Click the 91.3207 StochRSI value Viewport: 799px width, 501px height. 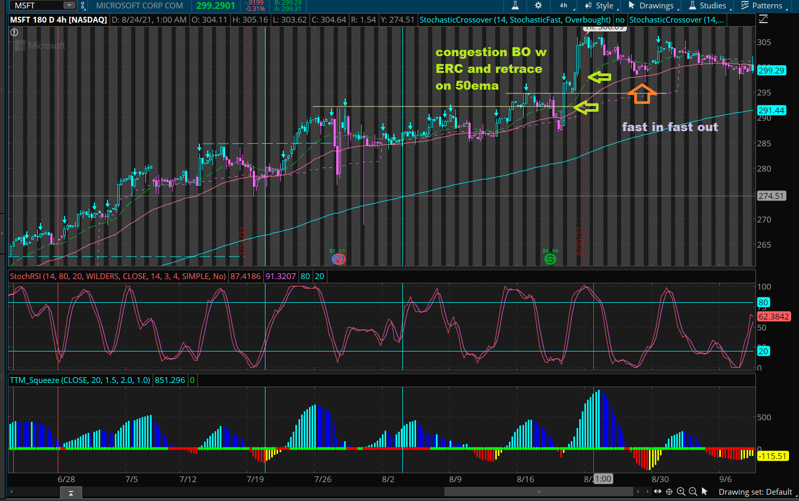click(x=281, y=276)
